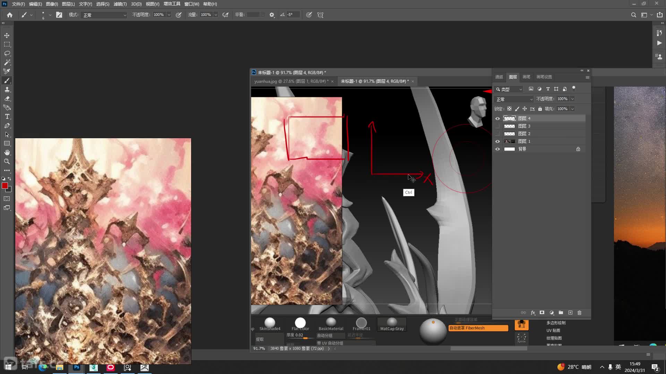Switch to yuanhua.jpg document tab
This screenshot has width=666, height=374.
point(291,81)
